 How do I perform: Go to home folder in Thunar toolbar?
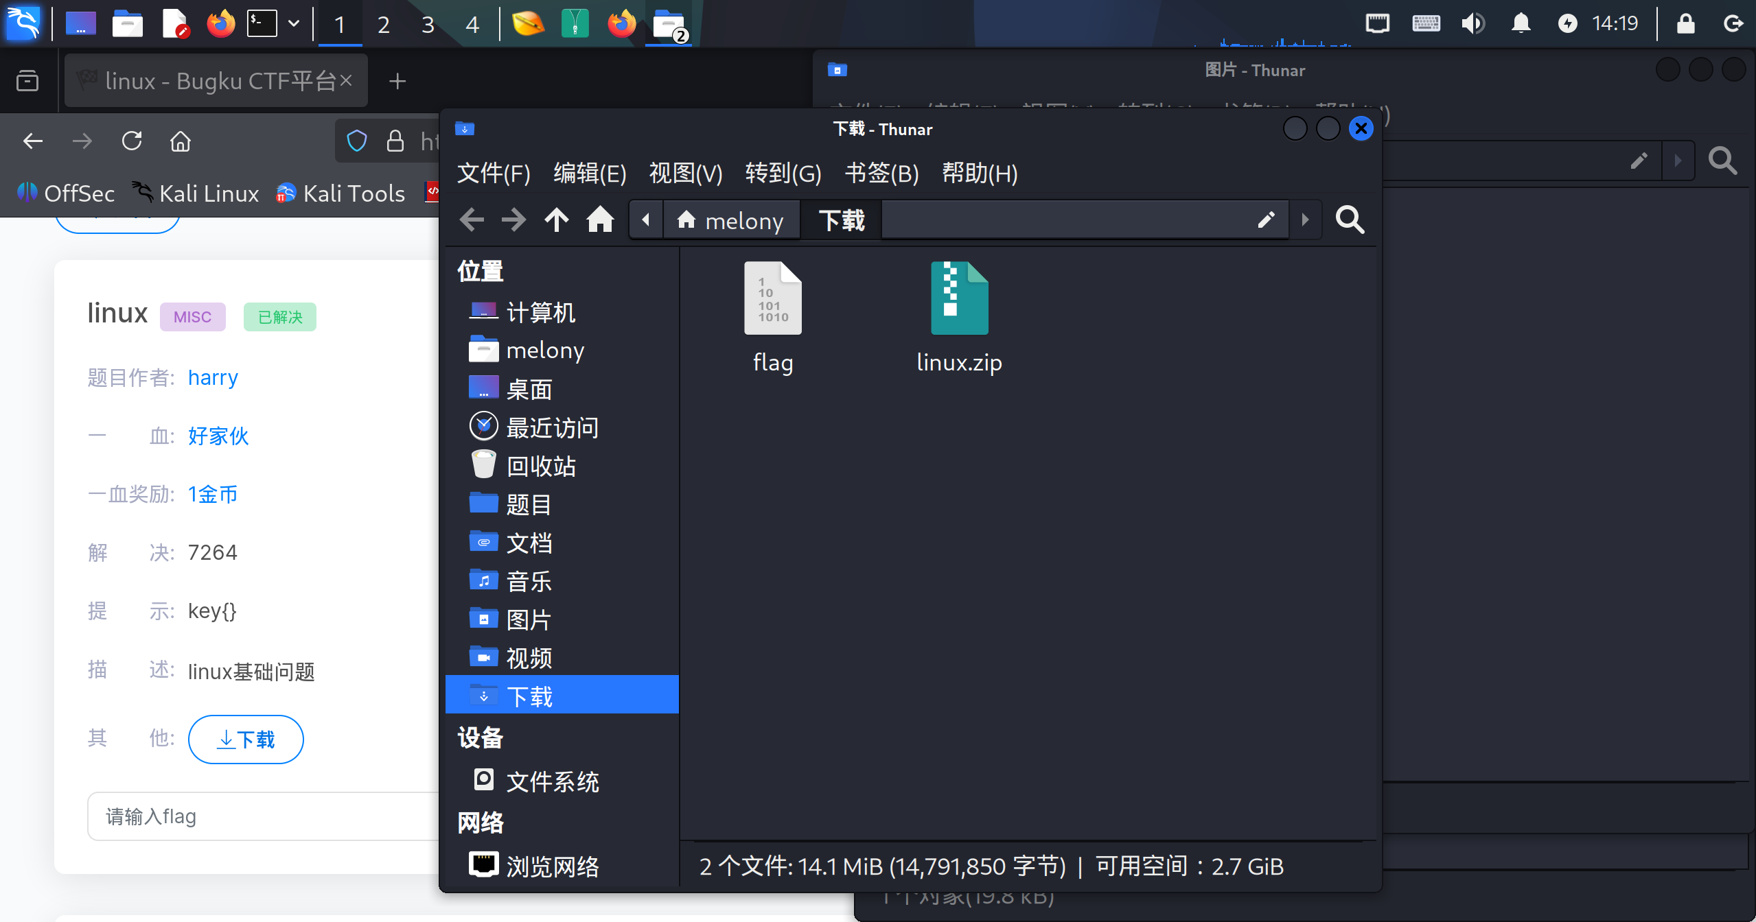[x=599, y=220]
